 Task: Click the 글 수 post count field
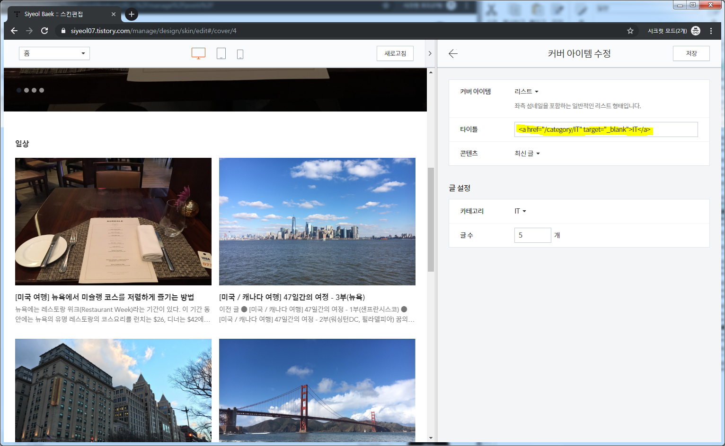pyautogui.click(x=532, y=235)
